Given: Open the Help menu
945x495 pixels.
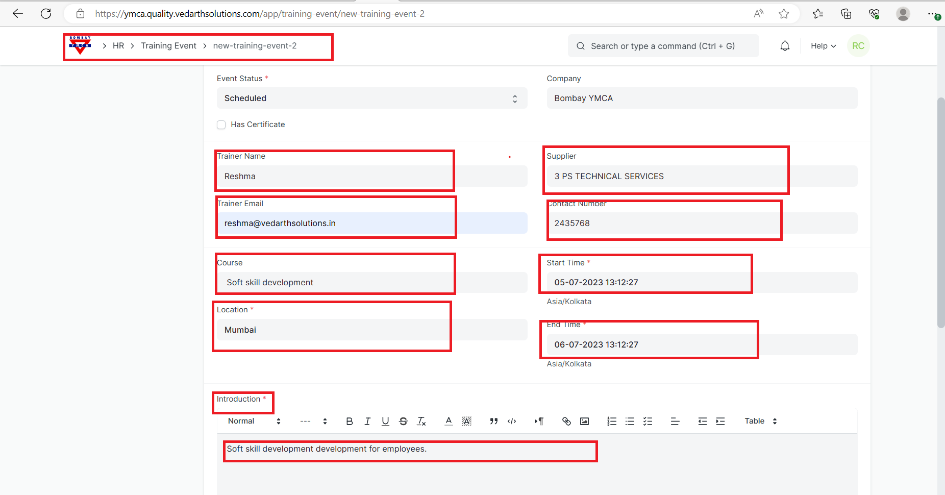Looking at the screenshot, I should click(x=823, y=46).
